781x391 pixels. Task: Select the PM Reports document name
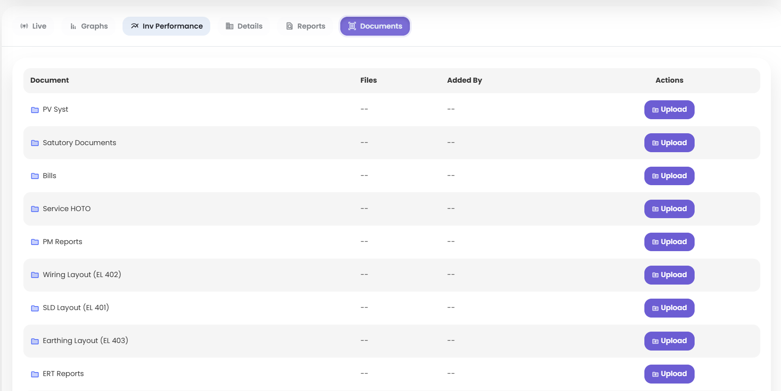point(63,241)
